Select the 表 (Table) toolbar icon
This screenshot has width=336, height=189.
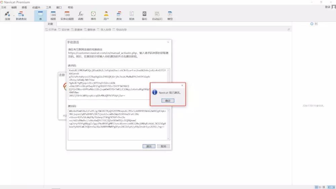tap(40, 16)
